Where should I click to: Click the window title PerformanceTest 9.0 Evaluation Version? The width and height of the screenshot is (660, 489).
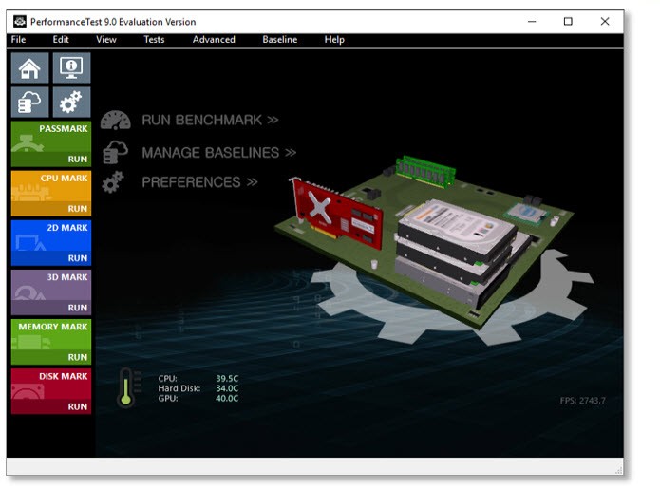tap(113, 22)
